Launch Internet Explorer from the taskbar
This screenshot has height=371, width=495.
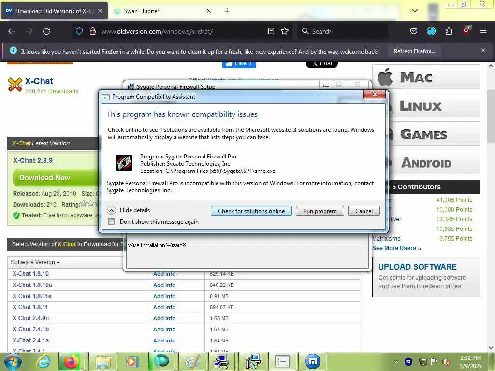43,361
